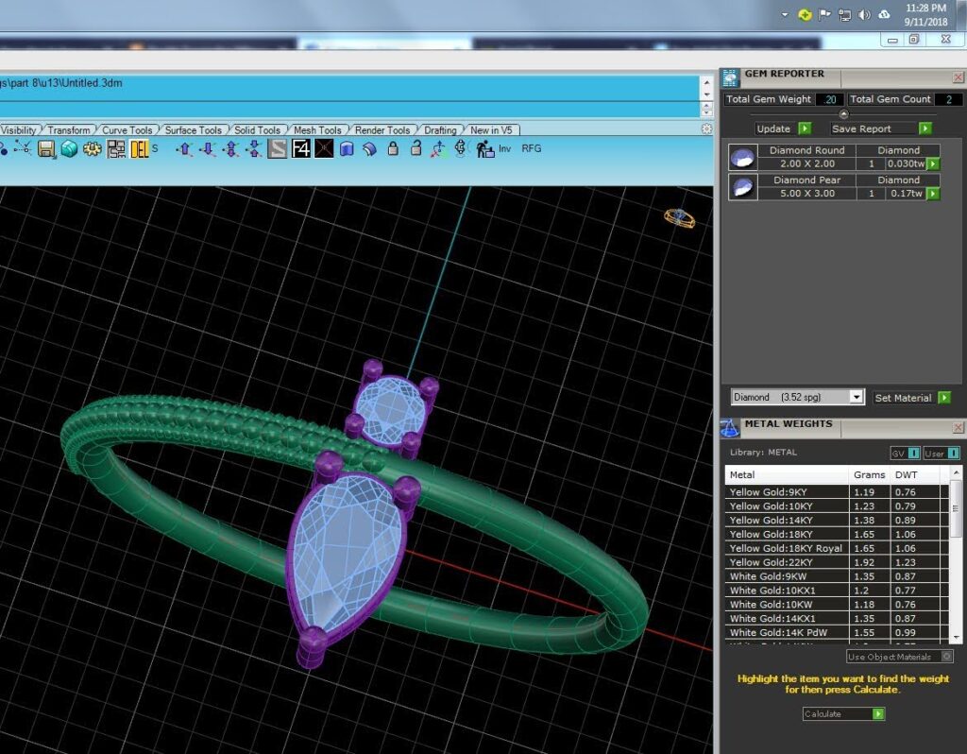
Task: Open the Visibility tab
Action: click(19, 130)
